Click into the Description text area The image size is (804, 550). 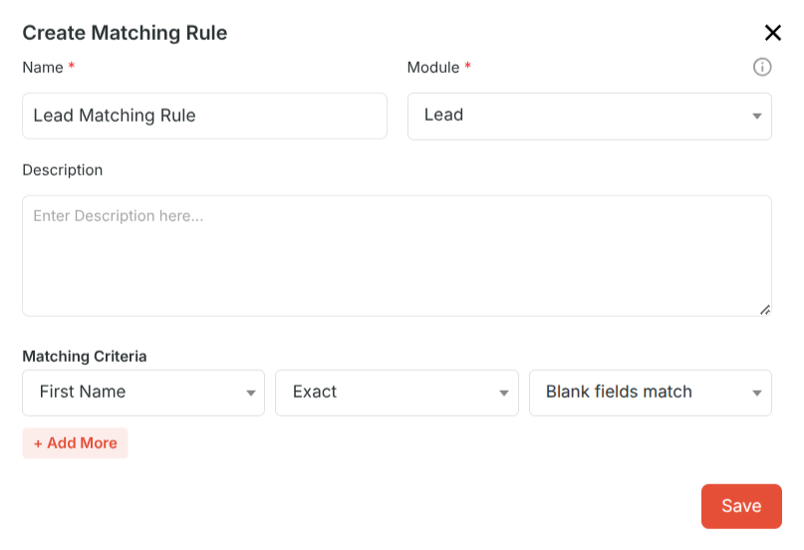pos(397,256)
